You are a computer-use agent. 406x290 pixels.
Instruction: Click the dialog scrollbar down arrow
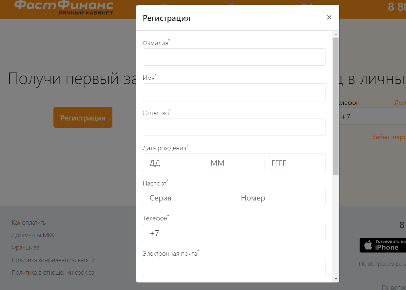pos(336,279)
